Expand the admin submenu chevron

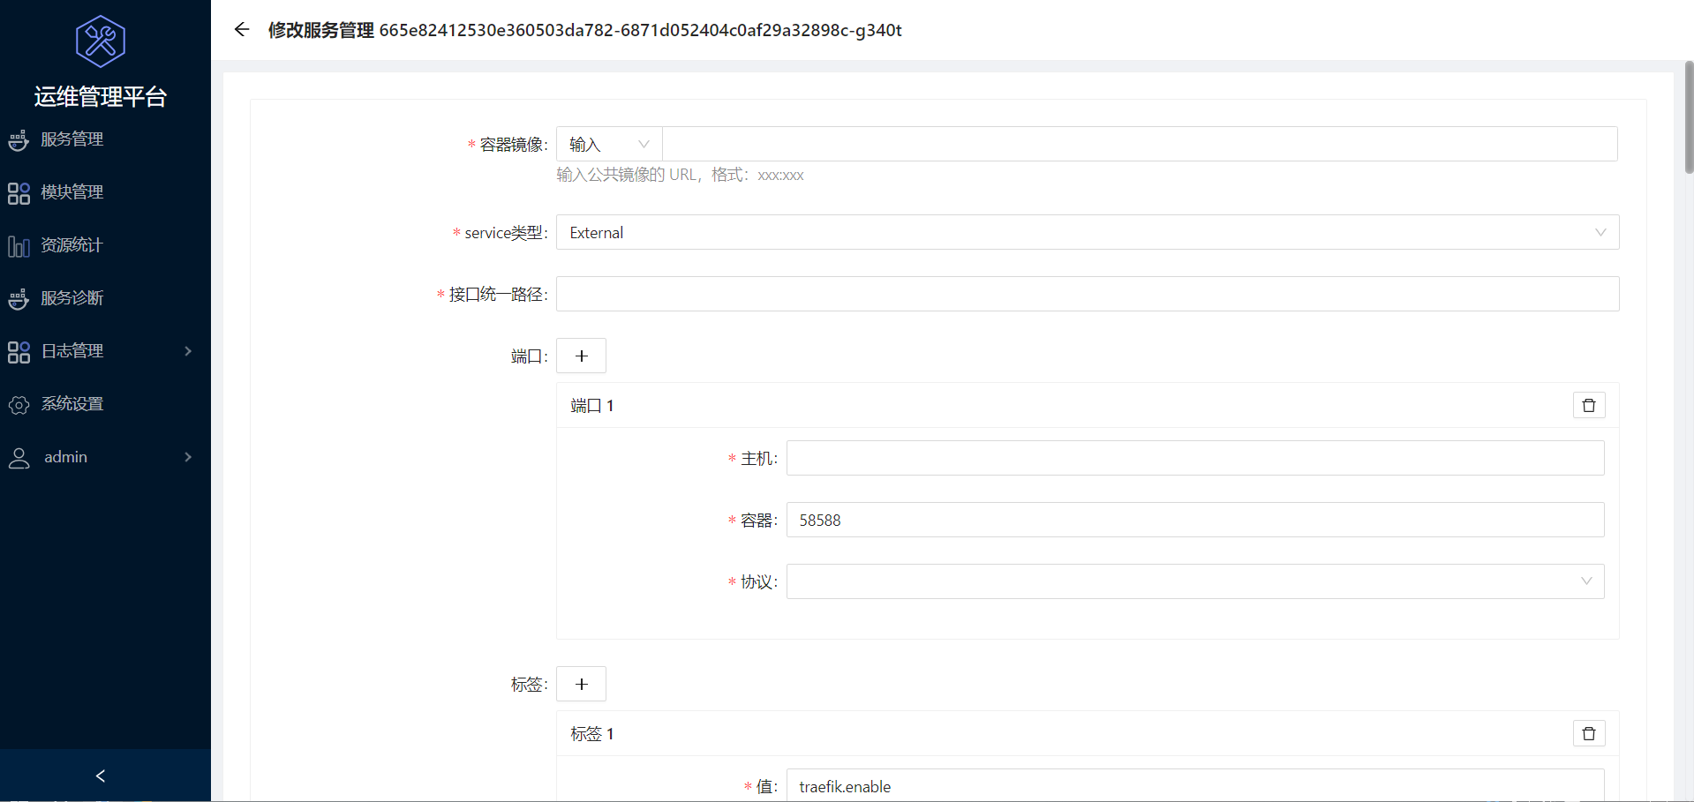[188, 457]
